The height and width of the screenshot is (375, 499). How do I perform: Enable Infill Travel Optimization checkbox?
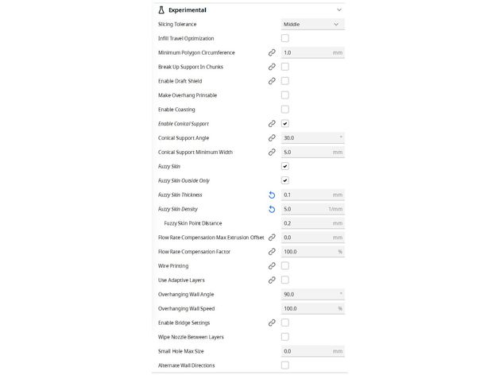tap(285, 38)
